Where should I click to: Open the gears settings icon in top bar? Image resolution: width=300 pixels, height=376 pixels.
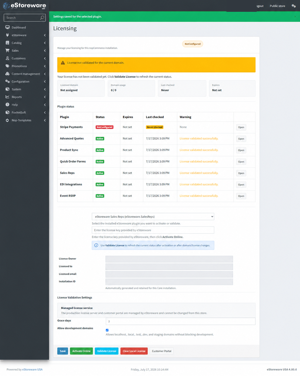(x=294, y=6)
